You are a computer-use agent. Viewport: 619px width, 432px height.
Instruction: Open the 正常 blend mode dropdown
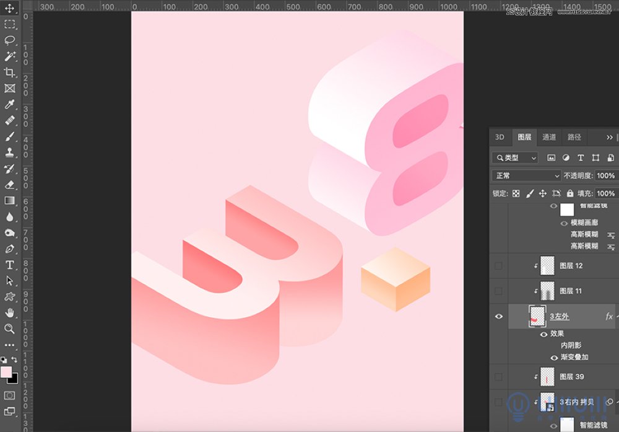point(526,176)
